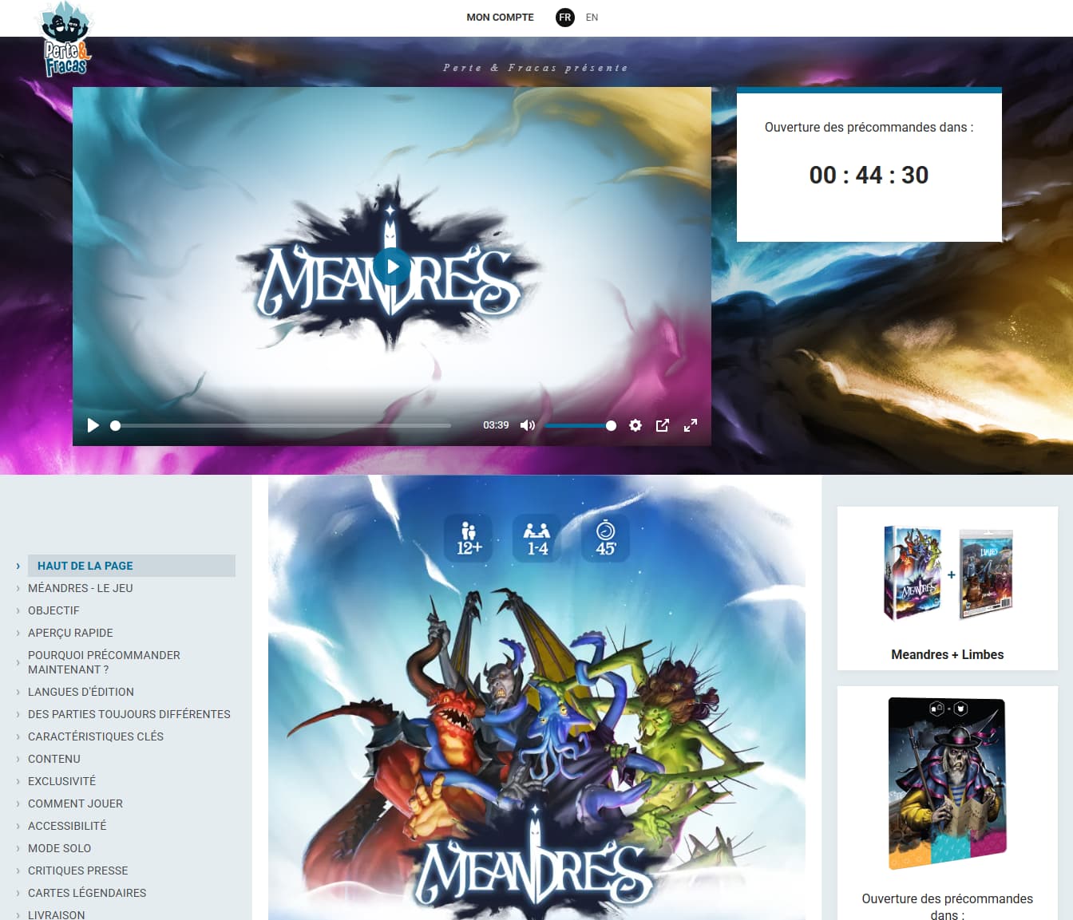Open MODE SOLO section

pyautogui.click(x=59, y=848)
